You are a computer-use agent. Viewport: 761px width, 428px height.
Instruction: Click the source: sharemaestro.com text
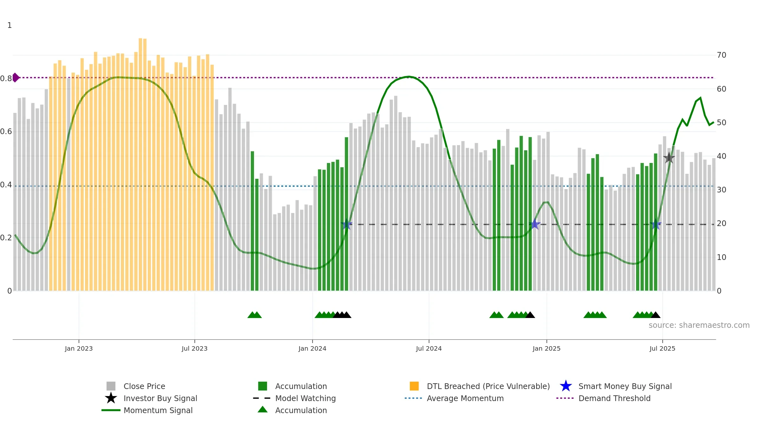[x=699, y=325]
